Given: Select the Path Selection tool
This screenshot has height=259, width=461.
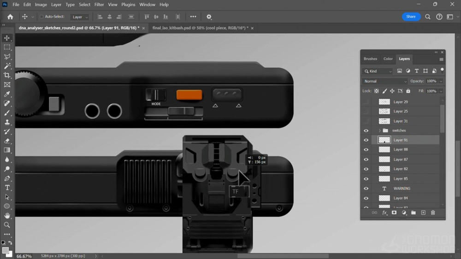Looking at the screenshot, I should (7, 197).
